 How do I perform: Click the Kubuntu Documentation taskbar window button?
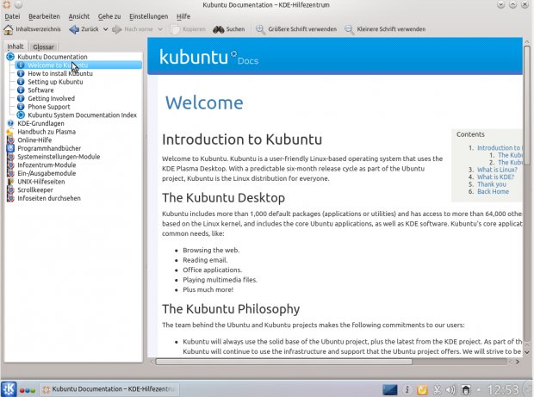tap(109, 389)
